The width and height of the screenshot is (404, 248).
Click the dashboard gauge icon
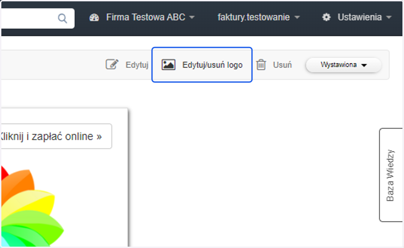pos(94,18)
